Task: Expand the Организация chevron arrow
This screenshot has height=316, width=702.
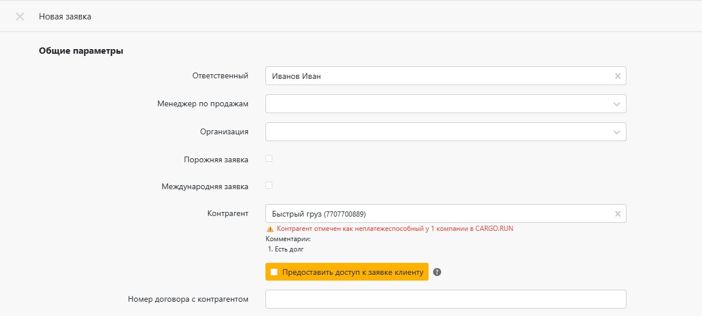Action: pos(616,132)
